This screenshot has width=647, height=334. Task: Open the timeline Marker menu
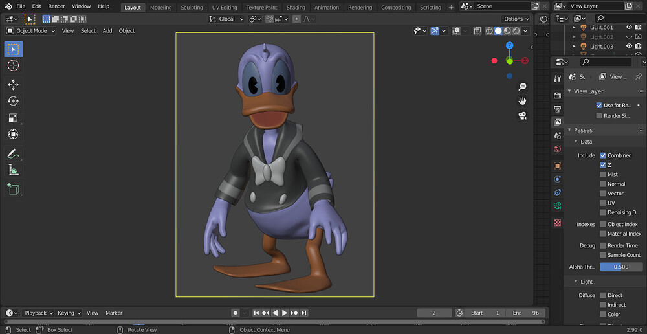[114, 313]
